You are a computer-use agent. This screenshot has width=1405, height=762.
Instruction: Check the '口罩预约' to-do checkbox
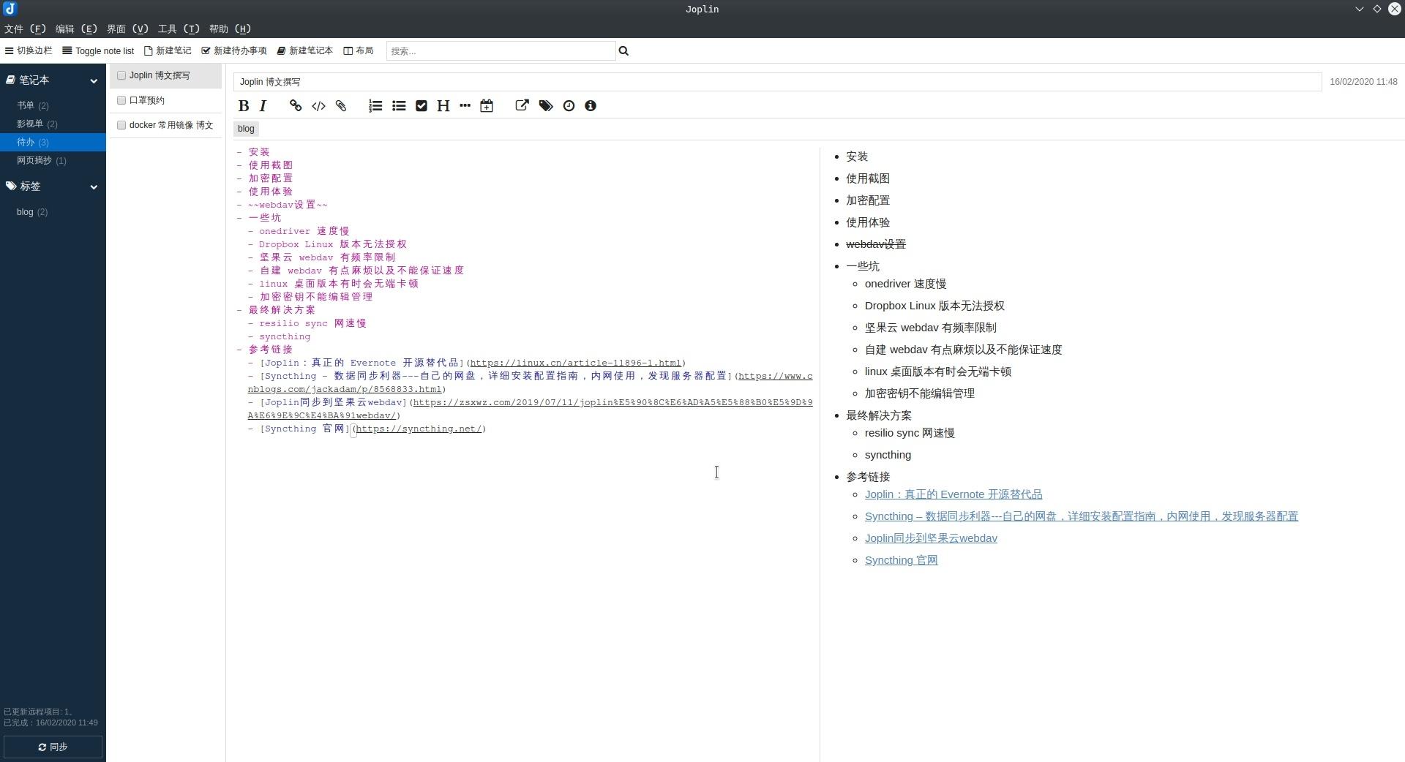(x=121, y=100)
